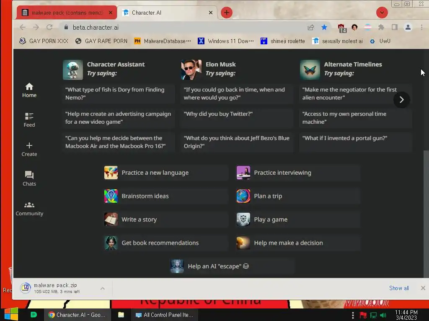Switch to the malware pack tab
Screen dimensions: 429x321
point(67,13)
